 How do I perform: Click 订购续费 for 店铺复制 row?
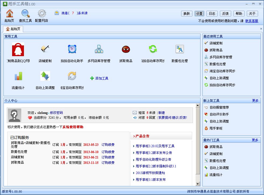108,157
